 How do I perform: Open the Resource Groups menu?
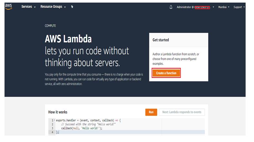[53, 7]
